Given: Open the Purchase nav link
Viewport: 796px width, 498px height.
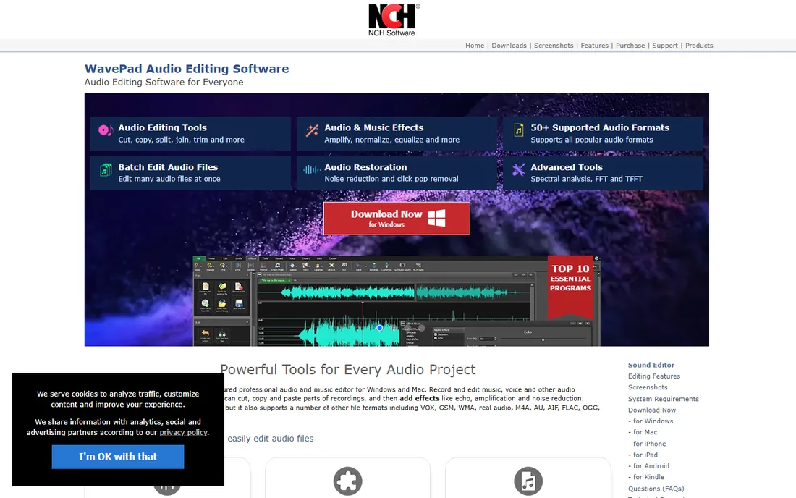Looking at the screenshot, I should [x=630, y=46].
